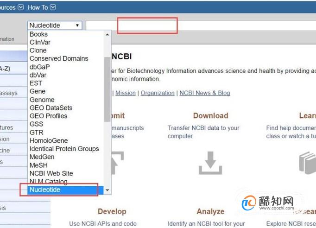Viewport: 316px width, 228px height.
Task: Click the Learn books icon
Action: click(308, 163)
